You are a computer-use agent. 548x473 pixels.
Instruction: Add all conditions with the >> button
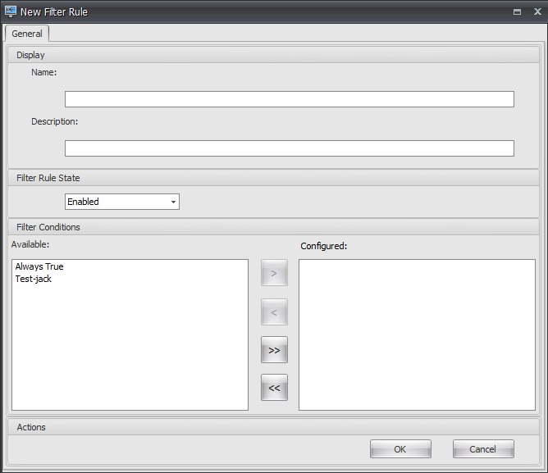(274, 350)
